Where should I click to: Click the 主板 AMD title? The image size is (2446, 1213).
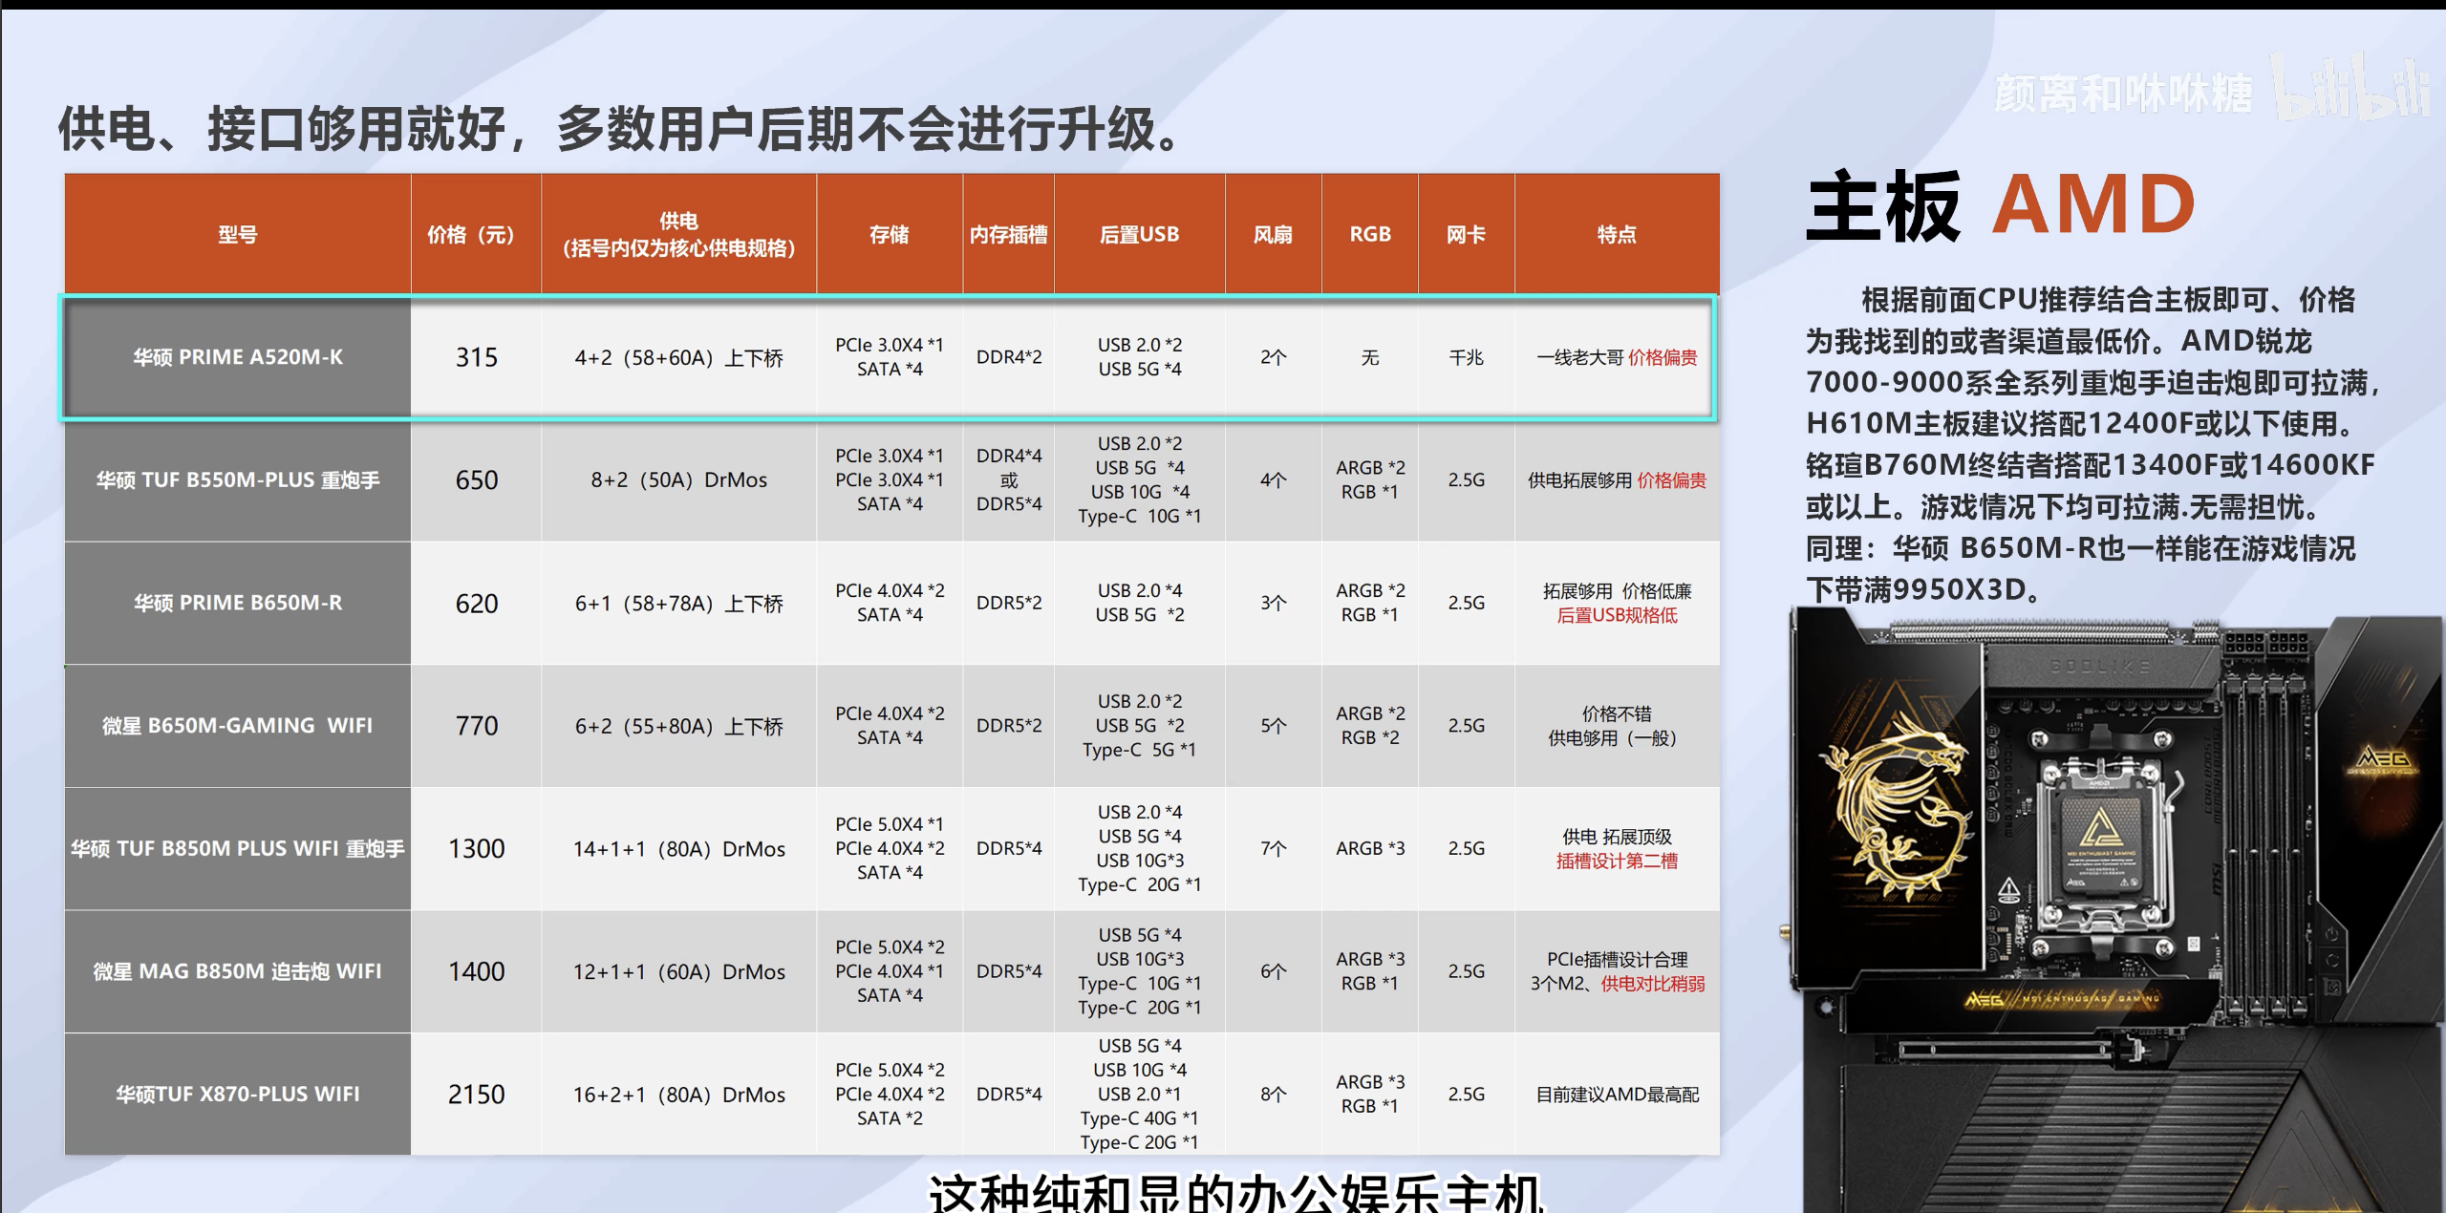[x=2002, y=205]
